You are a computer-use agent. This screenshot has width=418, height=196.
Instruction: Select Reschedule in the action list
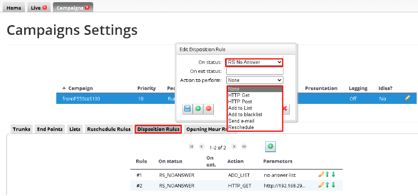pyautogui.click(x=255, y=127)
